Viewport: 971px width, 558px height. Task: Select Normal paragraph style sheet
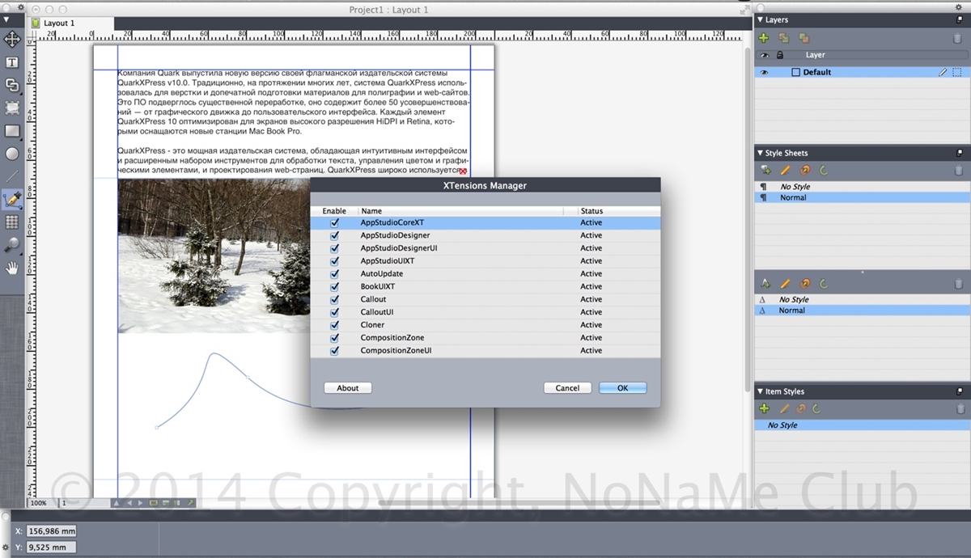click(x=793, y=197)
